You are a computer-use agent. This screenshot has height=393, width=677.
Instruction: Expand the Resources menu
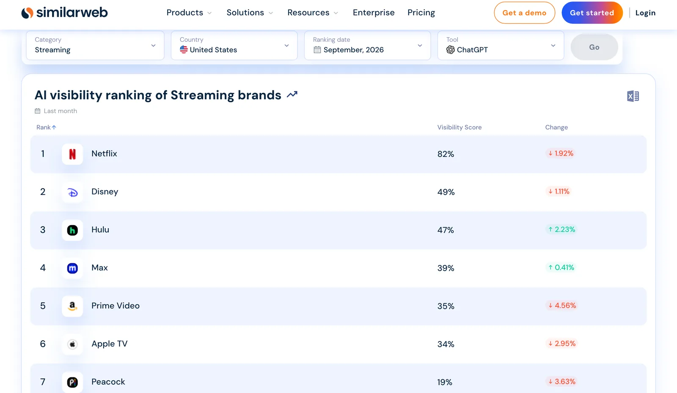313,13
